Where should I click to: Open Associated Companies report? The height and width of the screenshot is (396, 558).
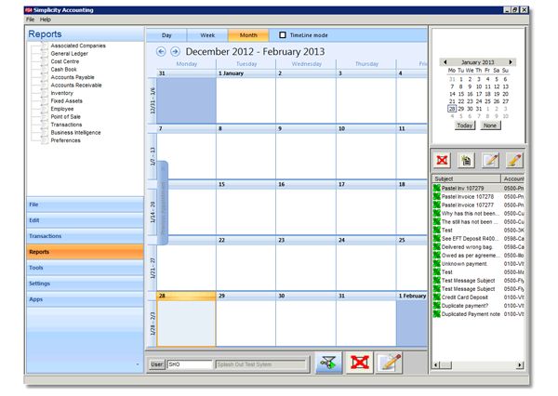click(x=78, y=46)
